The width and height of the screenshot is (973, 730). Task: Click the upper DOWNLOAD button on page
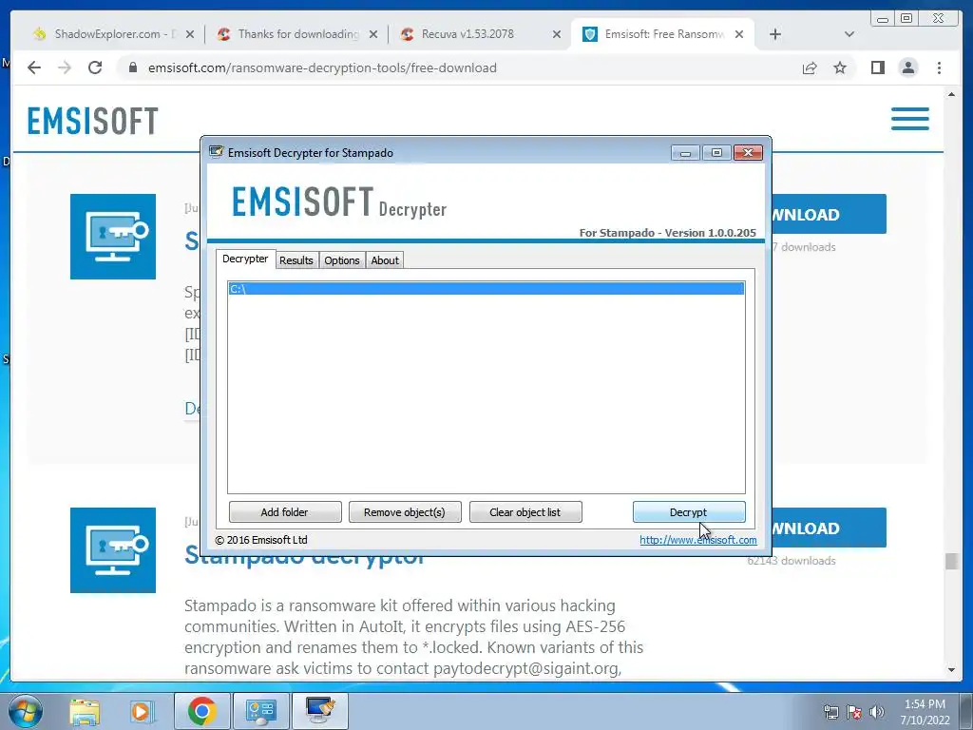[x=829, y=214]
